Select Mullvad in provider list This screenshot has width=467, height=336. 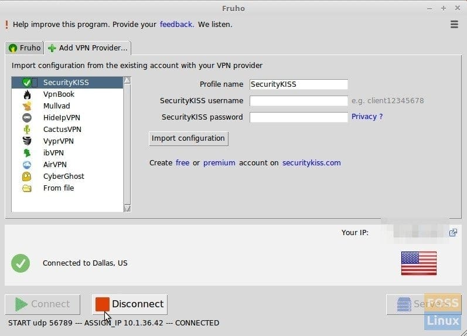(x=67, y=106)
